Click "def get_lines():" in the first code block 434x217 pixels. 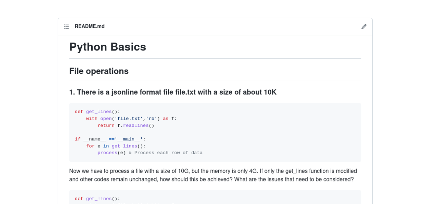[x=97, y=112]
